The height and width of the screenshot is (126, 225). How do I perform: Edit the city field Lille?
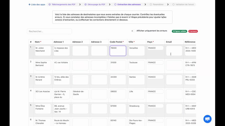coord(136,94)
